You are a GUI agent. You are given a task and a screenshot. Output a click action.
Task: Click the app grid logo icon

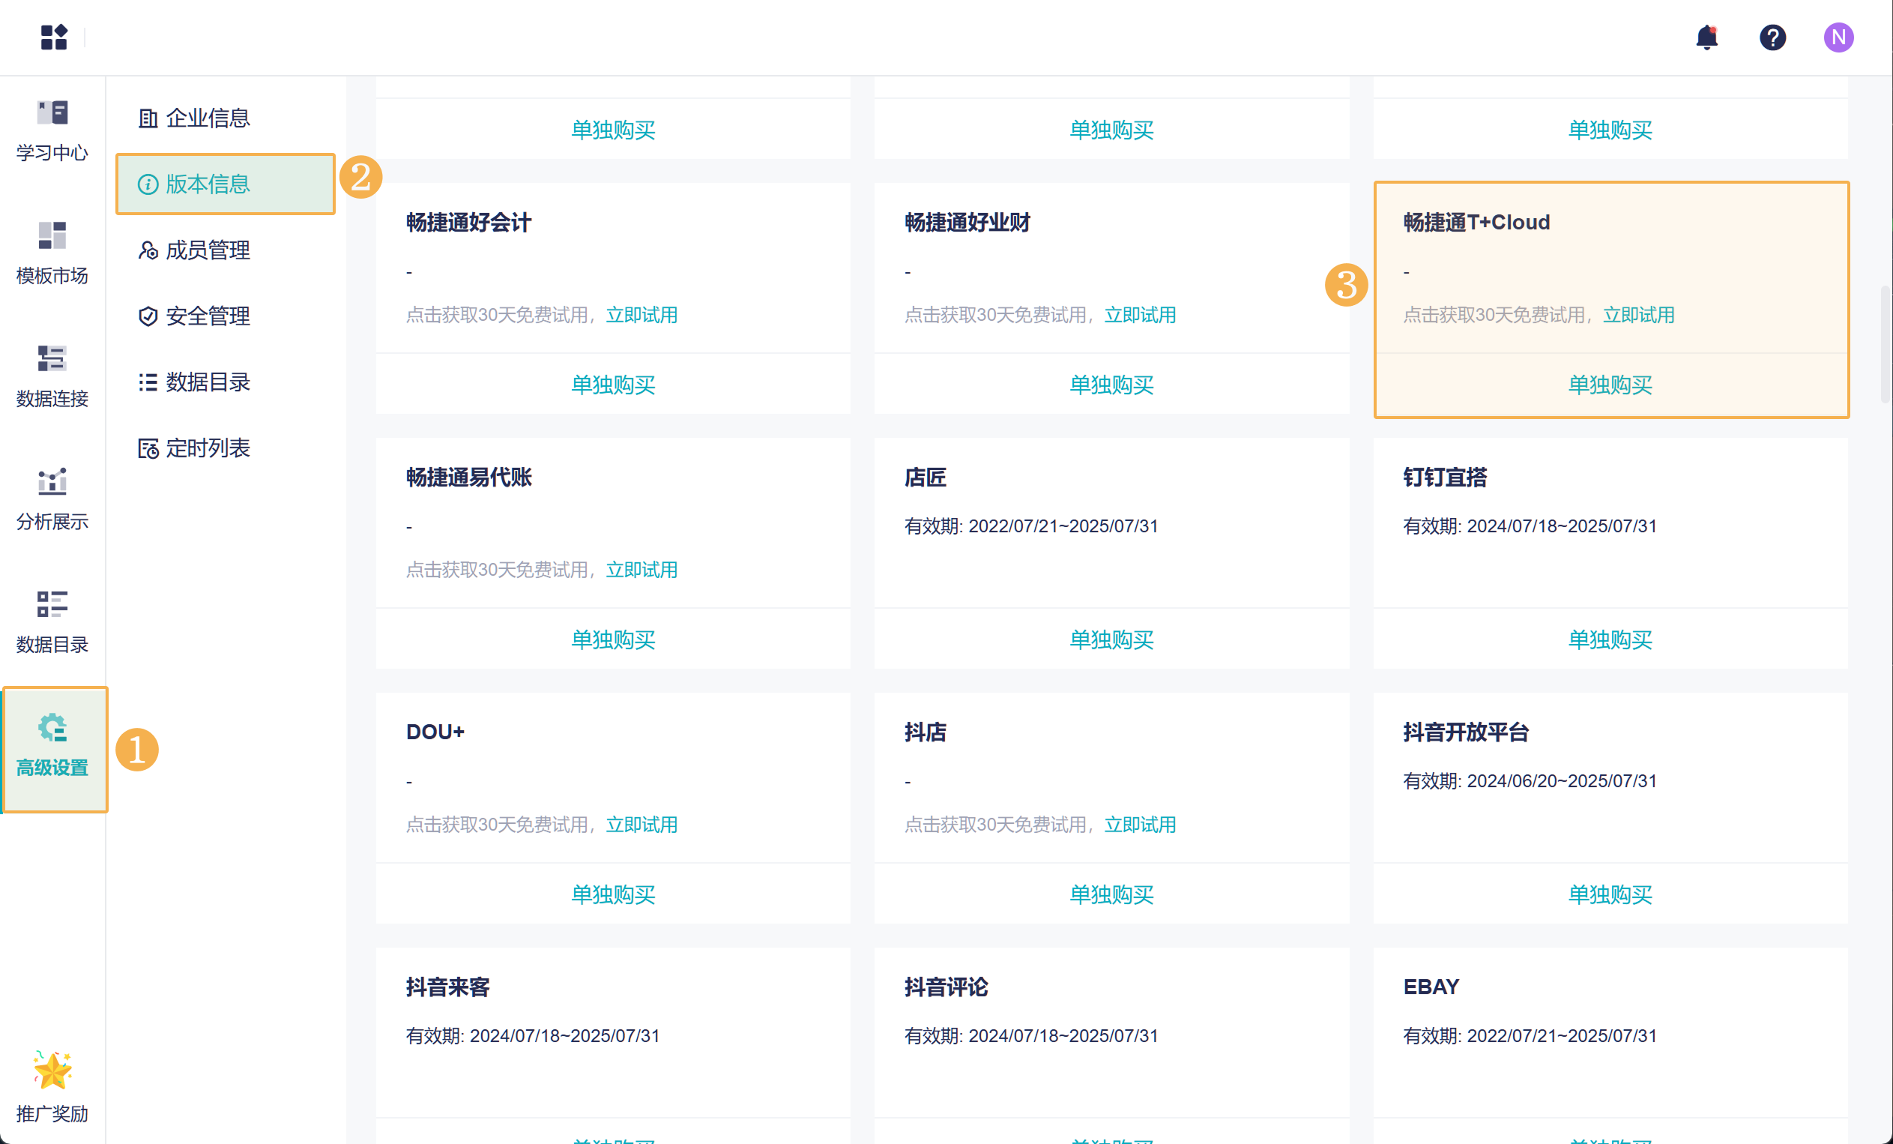click(54, 37)
